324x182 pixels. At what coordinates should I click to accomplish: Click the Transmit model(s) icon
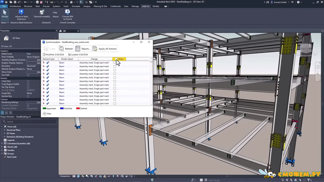42,12
